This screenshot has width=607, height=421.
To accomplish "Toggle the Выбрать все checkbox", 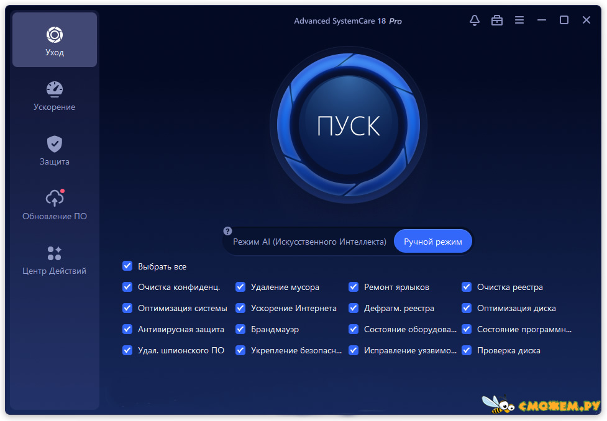I will [127, 266].
